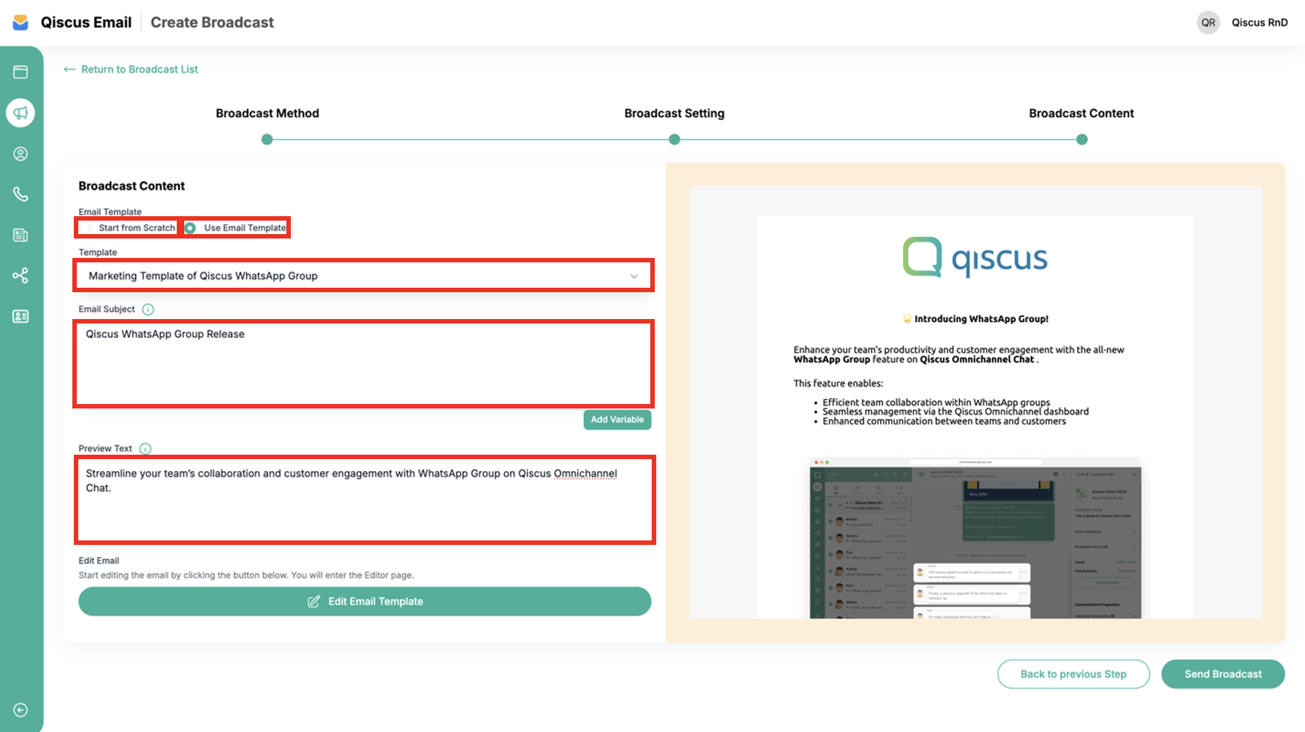The image size is (1305, 732).
Task: Click 'Enhanced communication' bullet in preview
Action: (944, 421)
